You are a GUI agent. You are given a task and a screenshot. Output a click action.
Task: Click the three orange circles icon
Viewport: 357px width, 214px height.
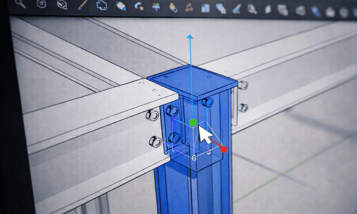coord(189,8)
